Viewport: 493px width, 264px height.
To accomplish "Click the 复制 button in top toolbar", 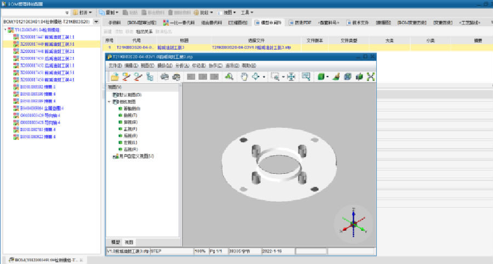I will (112, 11).
